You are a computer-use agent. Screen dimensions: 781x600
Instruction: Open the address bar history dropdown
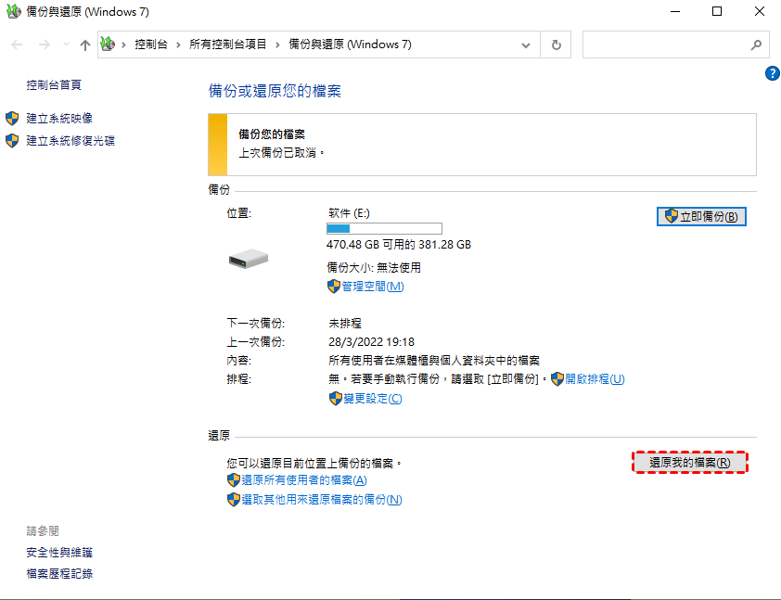[526, 45]
